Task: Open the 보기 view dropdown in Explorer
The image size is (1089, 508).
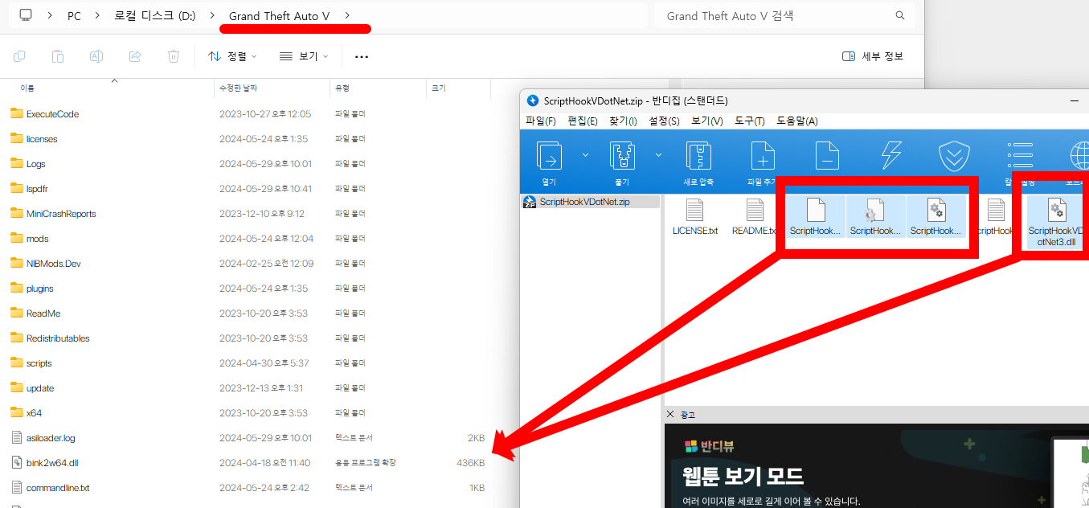Action: tap(304, 56)
